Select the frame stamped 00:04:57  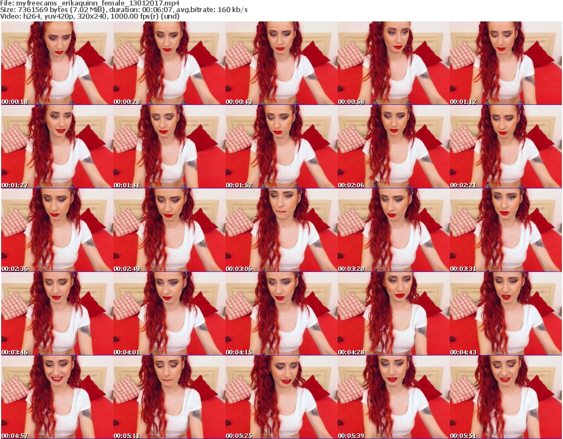(57, 397)
